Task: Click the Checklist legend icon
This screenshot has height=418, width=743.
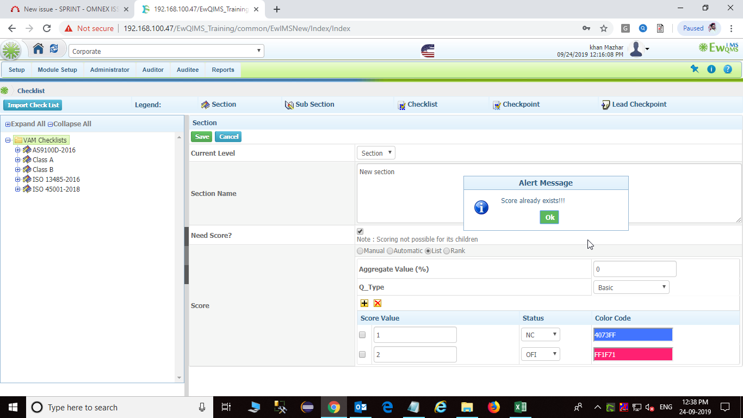Action: click(401, 105)
